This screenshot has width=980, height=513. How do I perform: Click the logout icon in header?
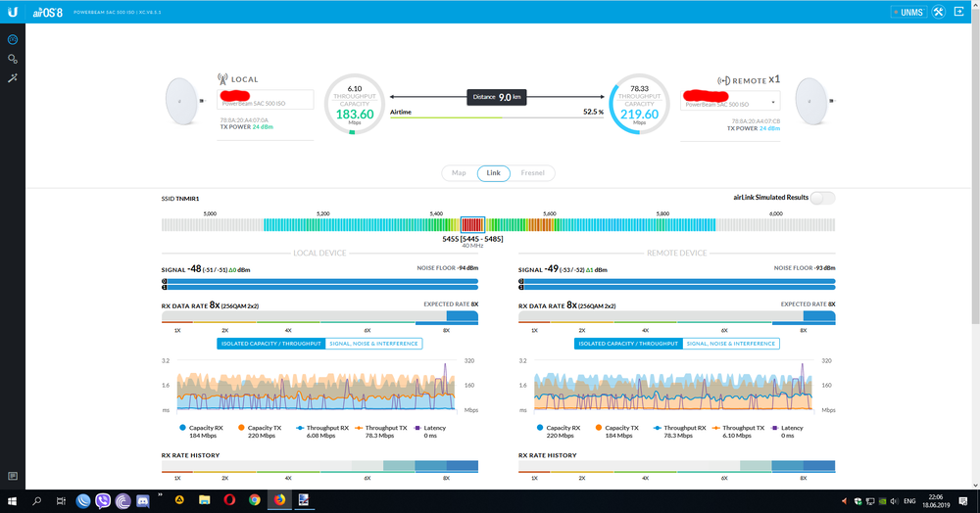[x=961, y=12]
